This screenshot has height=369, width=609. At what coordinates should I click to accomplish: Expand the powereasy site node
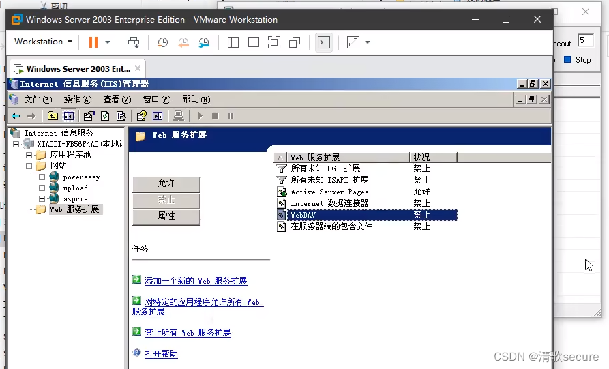(42, 177)
